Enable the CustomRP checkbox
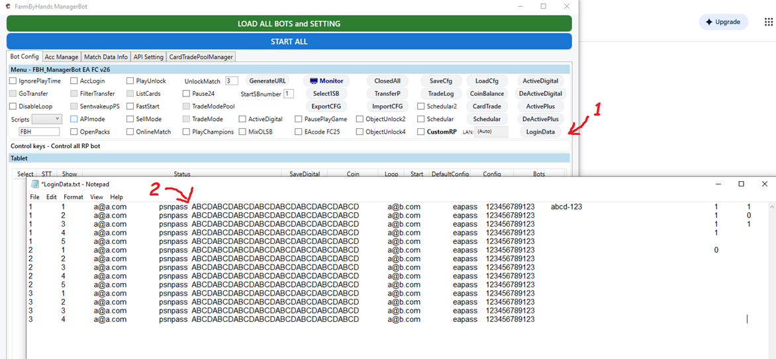 pyautogui.click(x=420, y=132)
